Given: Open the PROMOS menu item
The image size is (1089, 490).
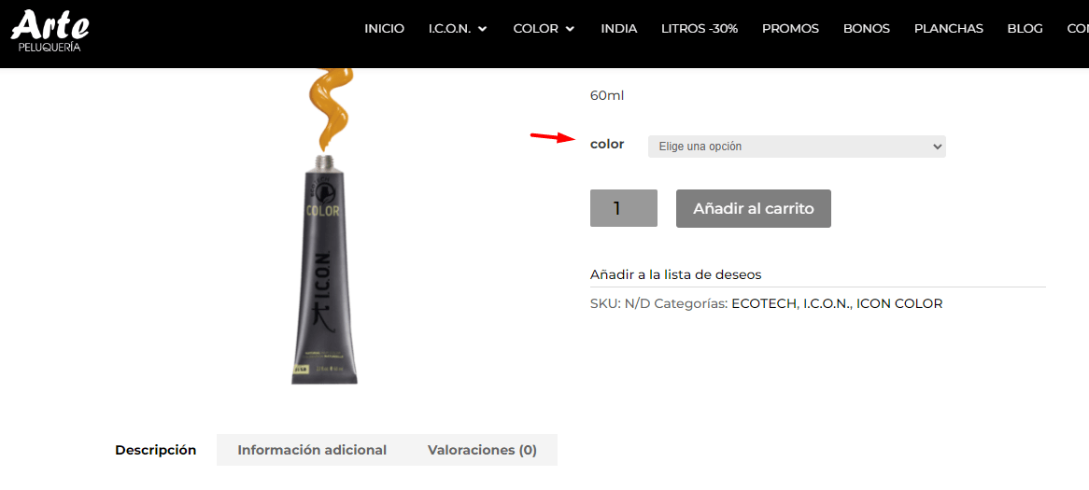Looking at the screenshot, I should [790, 28].
